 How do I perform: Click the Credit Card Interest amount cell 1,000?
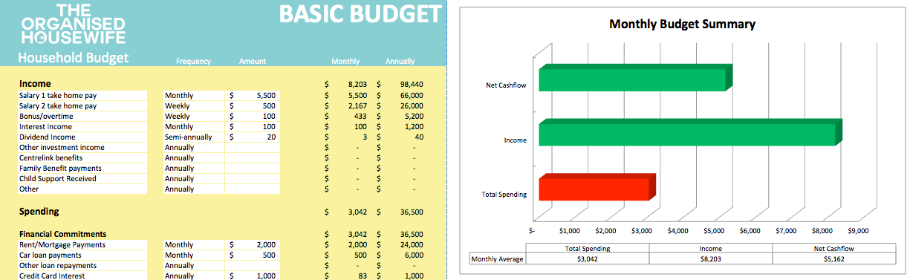[x=253, y=276]
